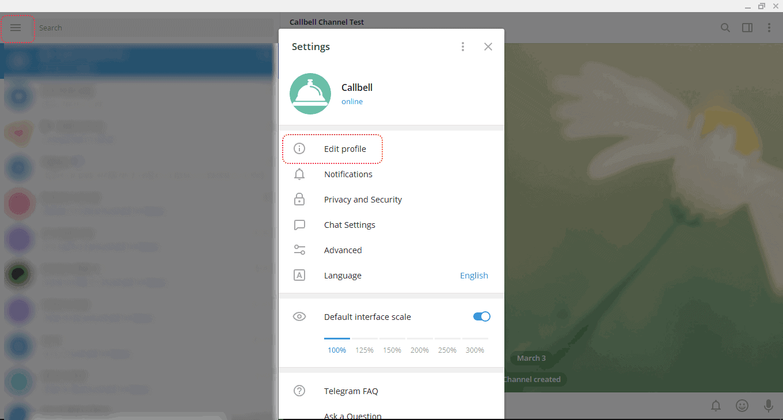Close the Settings dialog
Viewport: 783px width, 420px height.
click(x=488, y=47)
